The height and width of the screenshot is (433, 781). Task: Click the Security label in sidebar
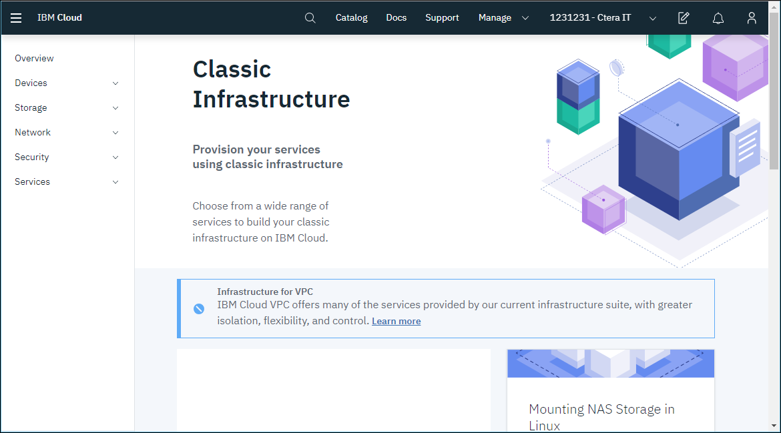click(32, 157)
